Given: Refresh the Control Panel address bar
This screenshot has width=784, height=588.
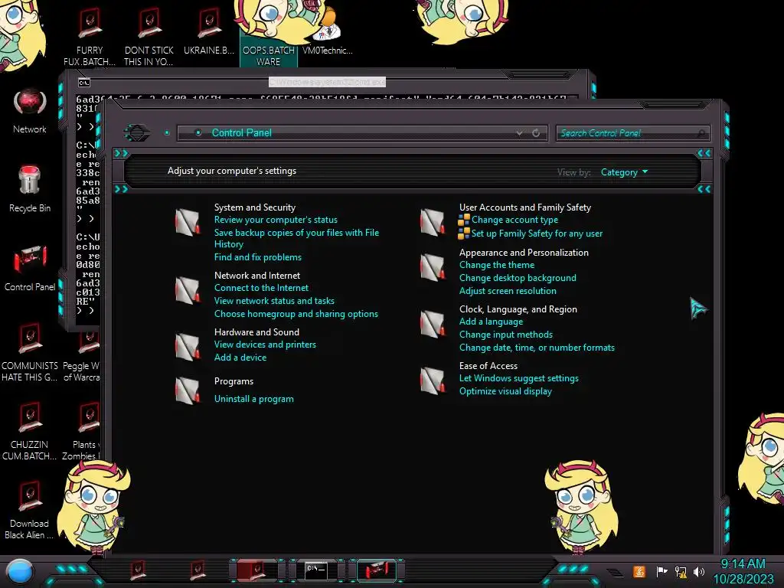Looking at the screenshot, I should 536,133.
